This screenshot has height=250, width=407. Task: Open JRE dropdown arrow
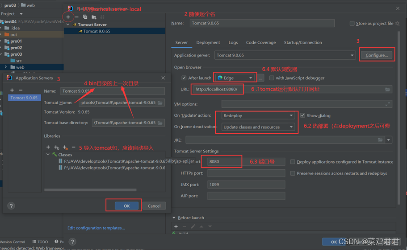[388, 140]
